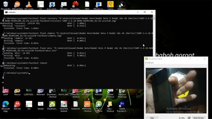Screen dimensions: 212x119
Task: Select the bla.bat file icon
Action: pyautogui.click(x=40, y=105)
